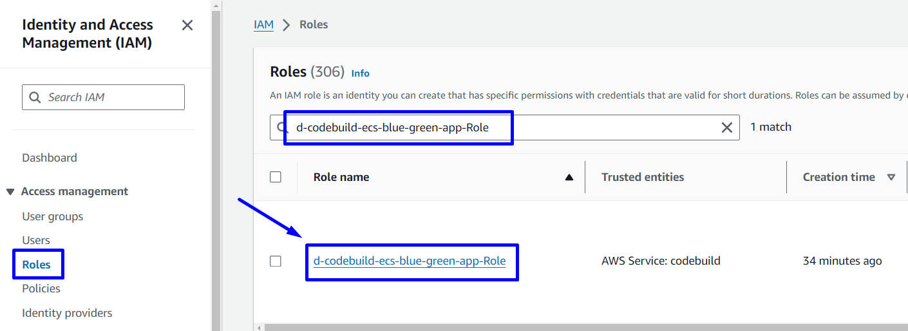The width and height of the screenshot is (908, 331).
Task: Click the breadcrumb chevron separator
Action: pos(287,24)
